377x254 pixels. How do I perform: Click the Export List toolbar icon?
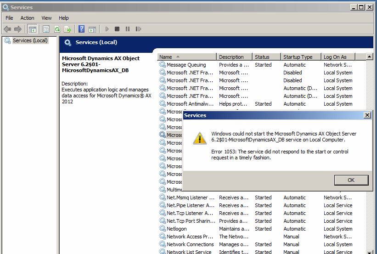tap(68, 29)
